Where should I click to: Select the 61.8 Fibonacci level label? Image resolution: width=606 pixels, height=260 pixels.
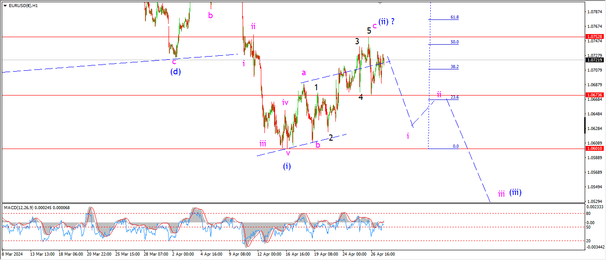(454, 17)
